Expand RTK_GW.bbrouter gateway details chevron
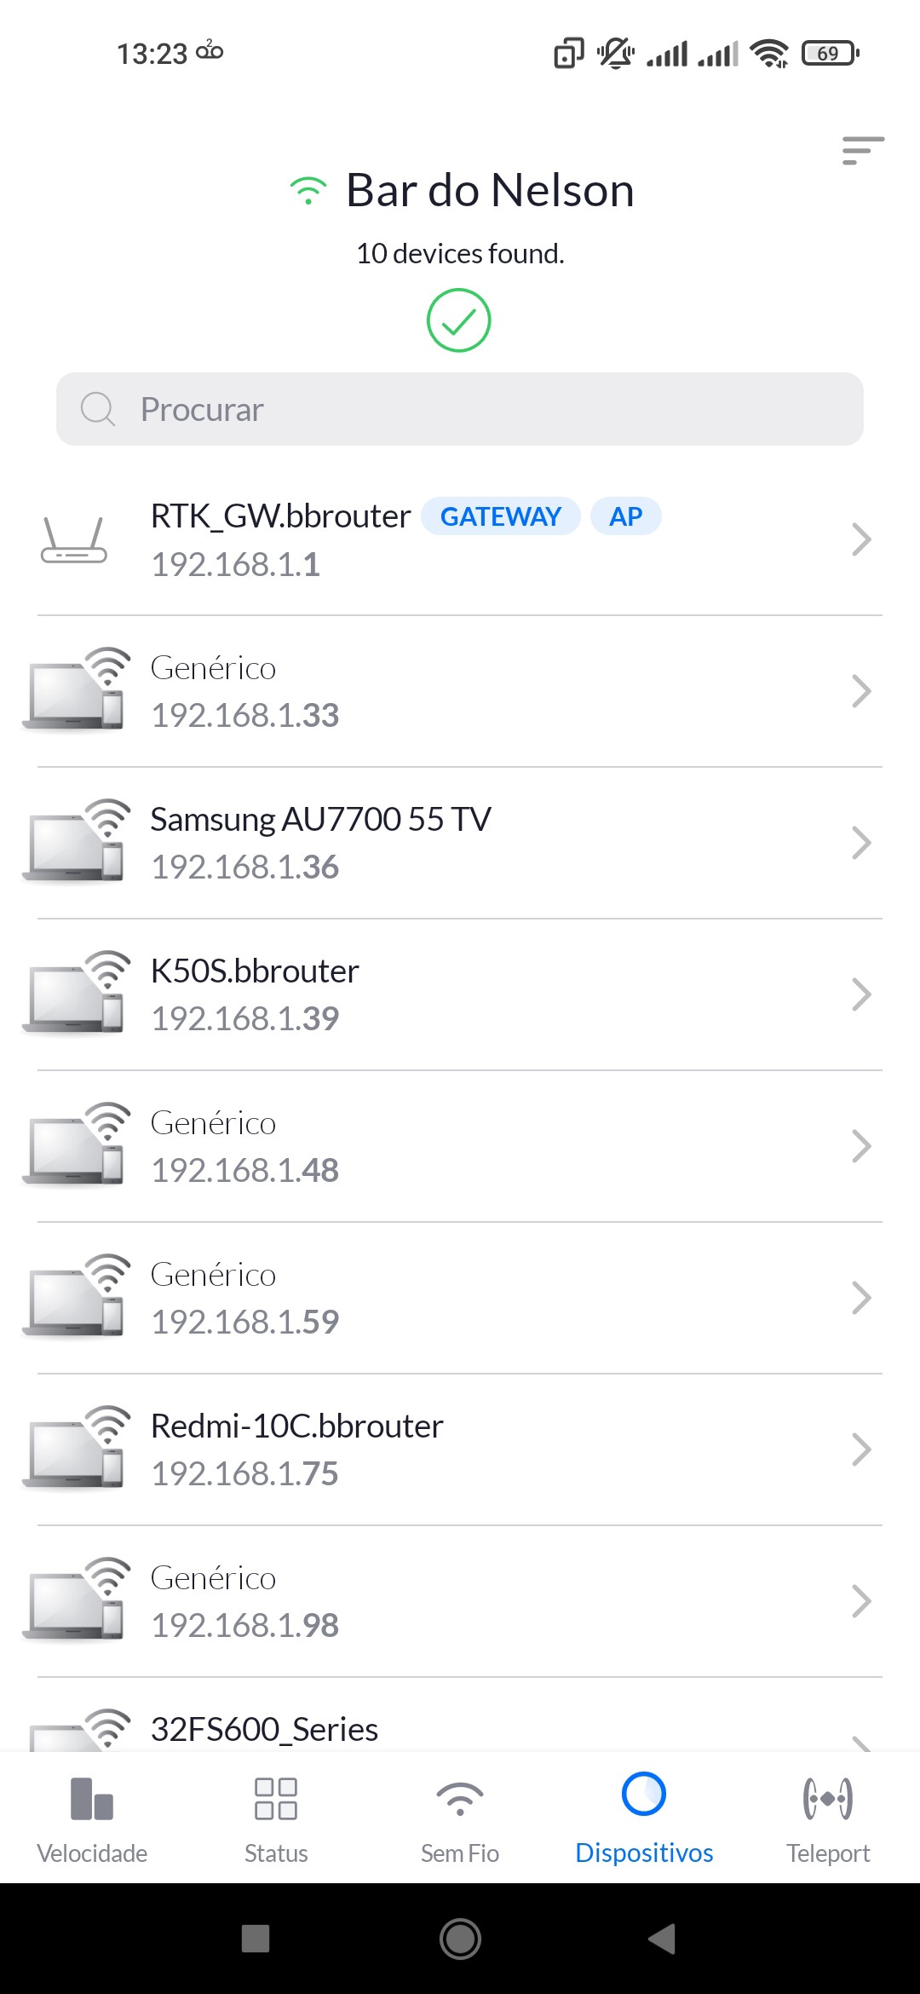The height and width of the screenshot is (1994, 920). [x=861, y=539]
